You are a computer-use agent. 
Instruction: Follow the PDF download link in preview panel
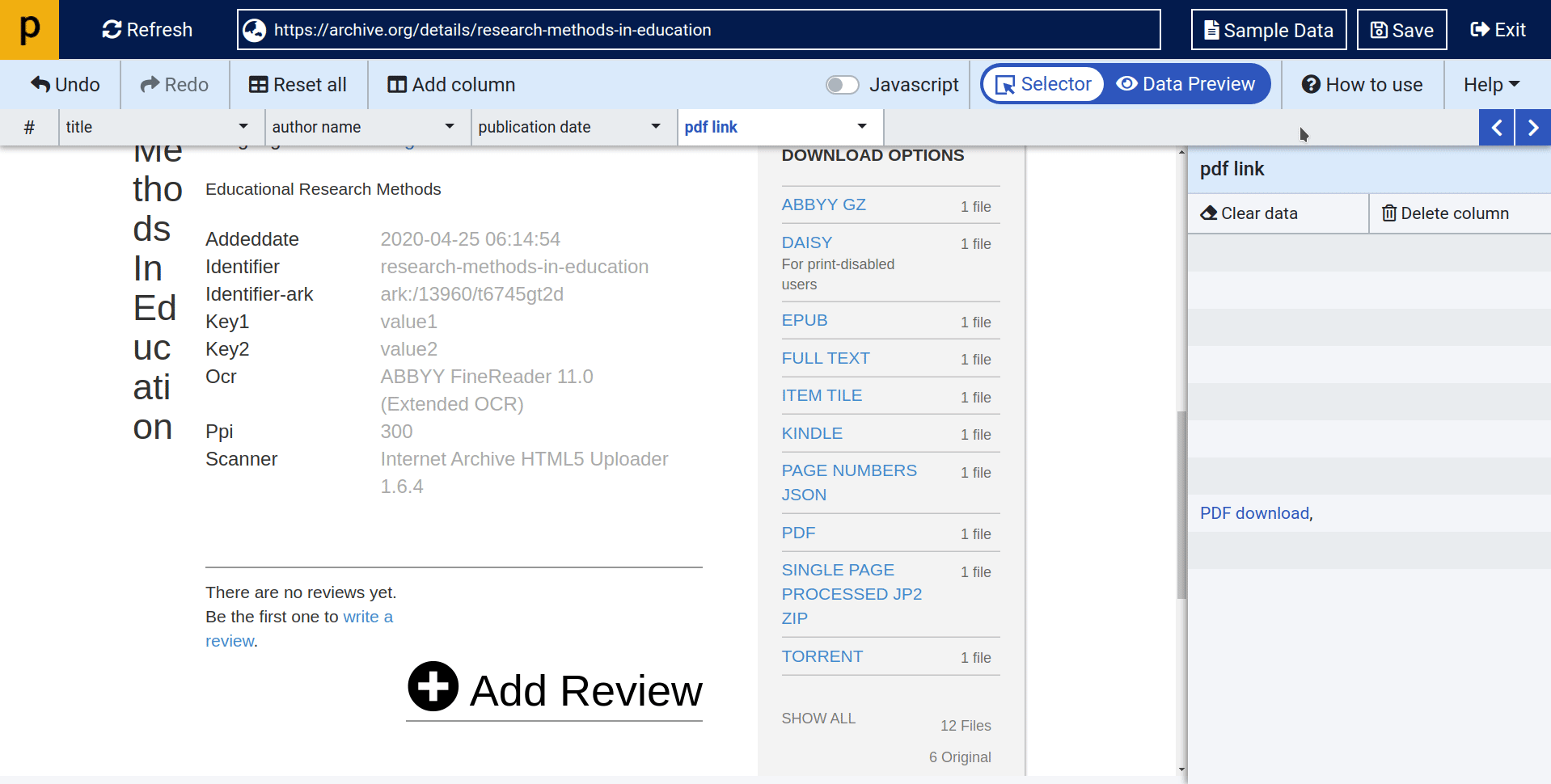[x=1253, y=512]
